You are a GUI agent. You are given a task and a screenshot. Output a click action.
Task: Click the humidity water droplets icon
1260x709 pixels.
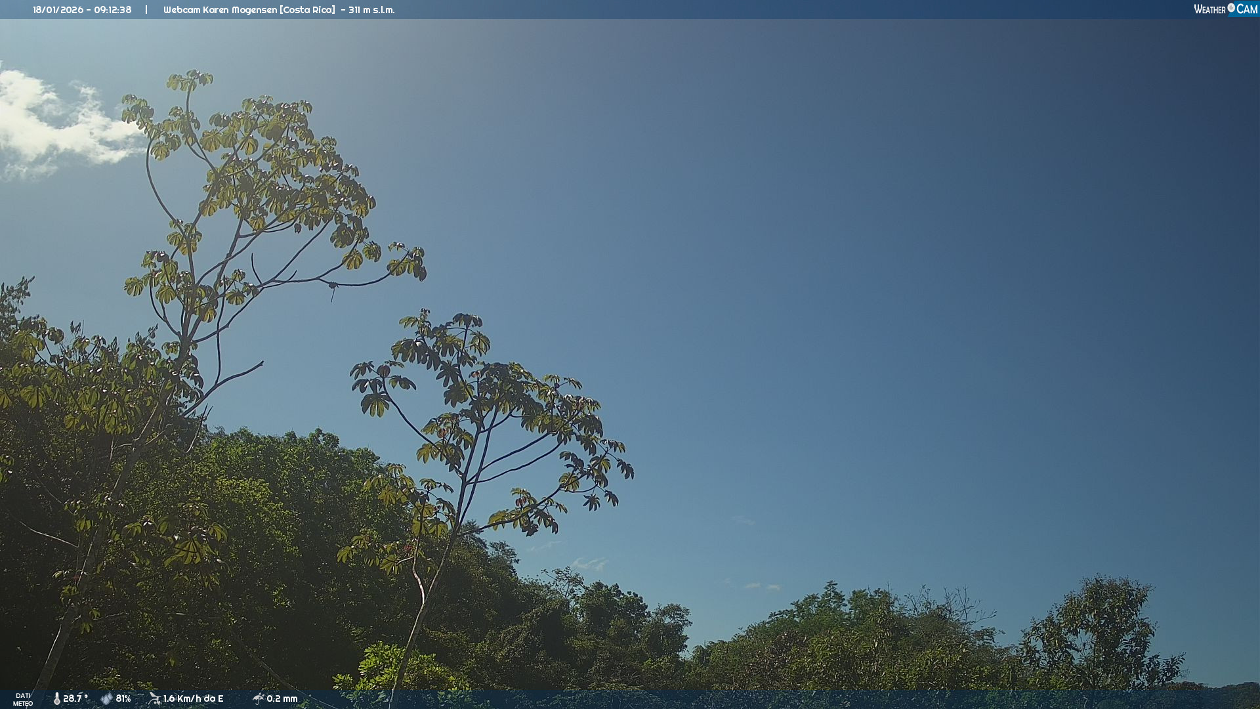(106, 698)
